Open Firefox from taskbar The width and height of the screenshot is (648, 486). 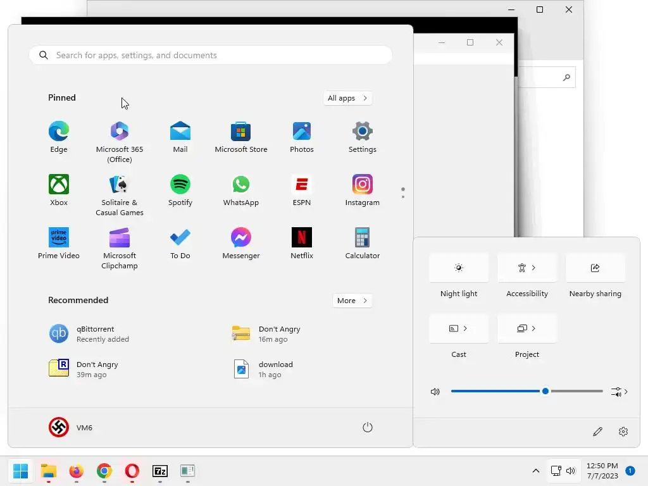click(77, 471)
